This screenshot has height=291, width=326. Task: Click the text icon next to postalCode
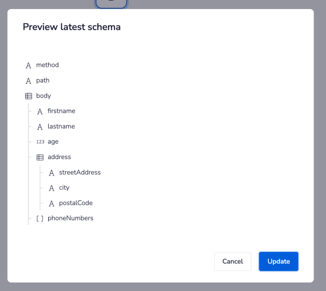tap(52, 203)
